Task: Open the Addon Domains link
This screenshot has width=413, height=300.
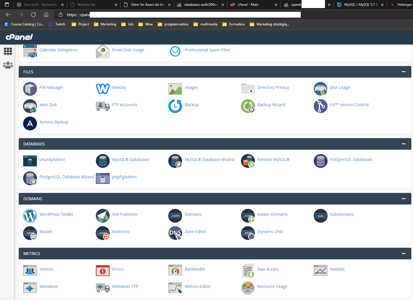Action: (x=272, y=214)
